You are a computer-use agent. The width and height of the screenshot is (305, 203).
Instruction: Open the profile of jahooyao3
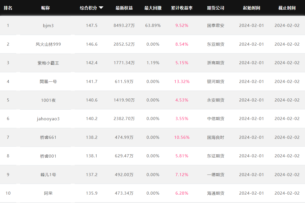[48, 119]
